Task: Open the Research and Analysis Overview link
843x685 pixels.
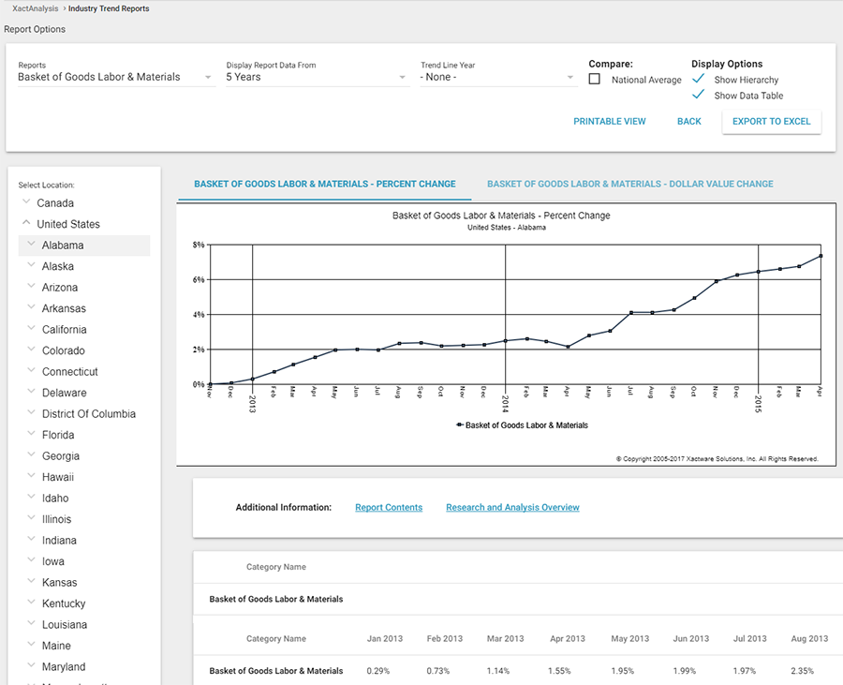Action: click(512, 507)
